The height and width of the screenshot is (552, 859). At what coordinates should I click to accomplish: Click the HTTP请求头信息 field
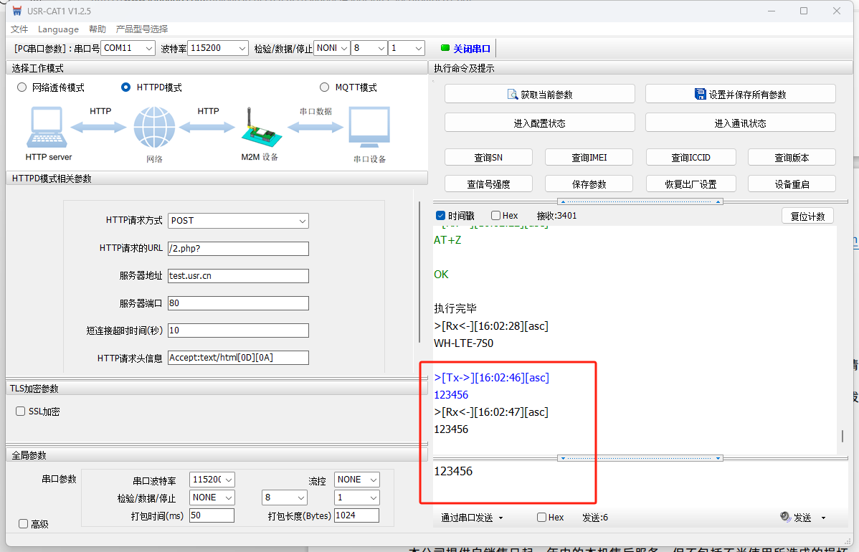click(x=238, y=358)
